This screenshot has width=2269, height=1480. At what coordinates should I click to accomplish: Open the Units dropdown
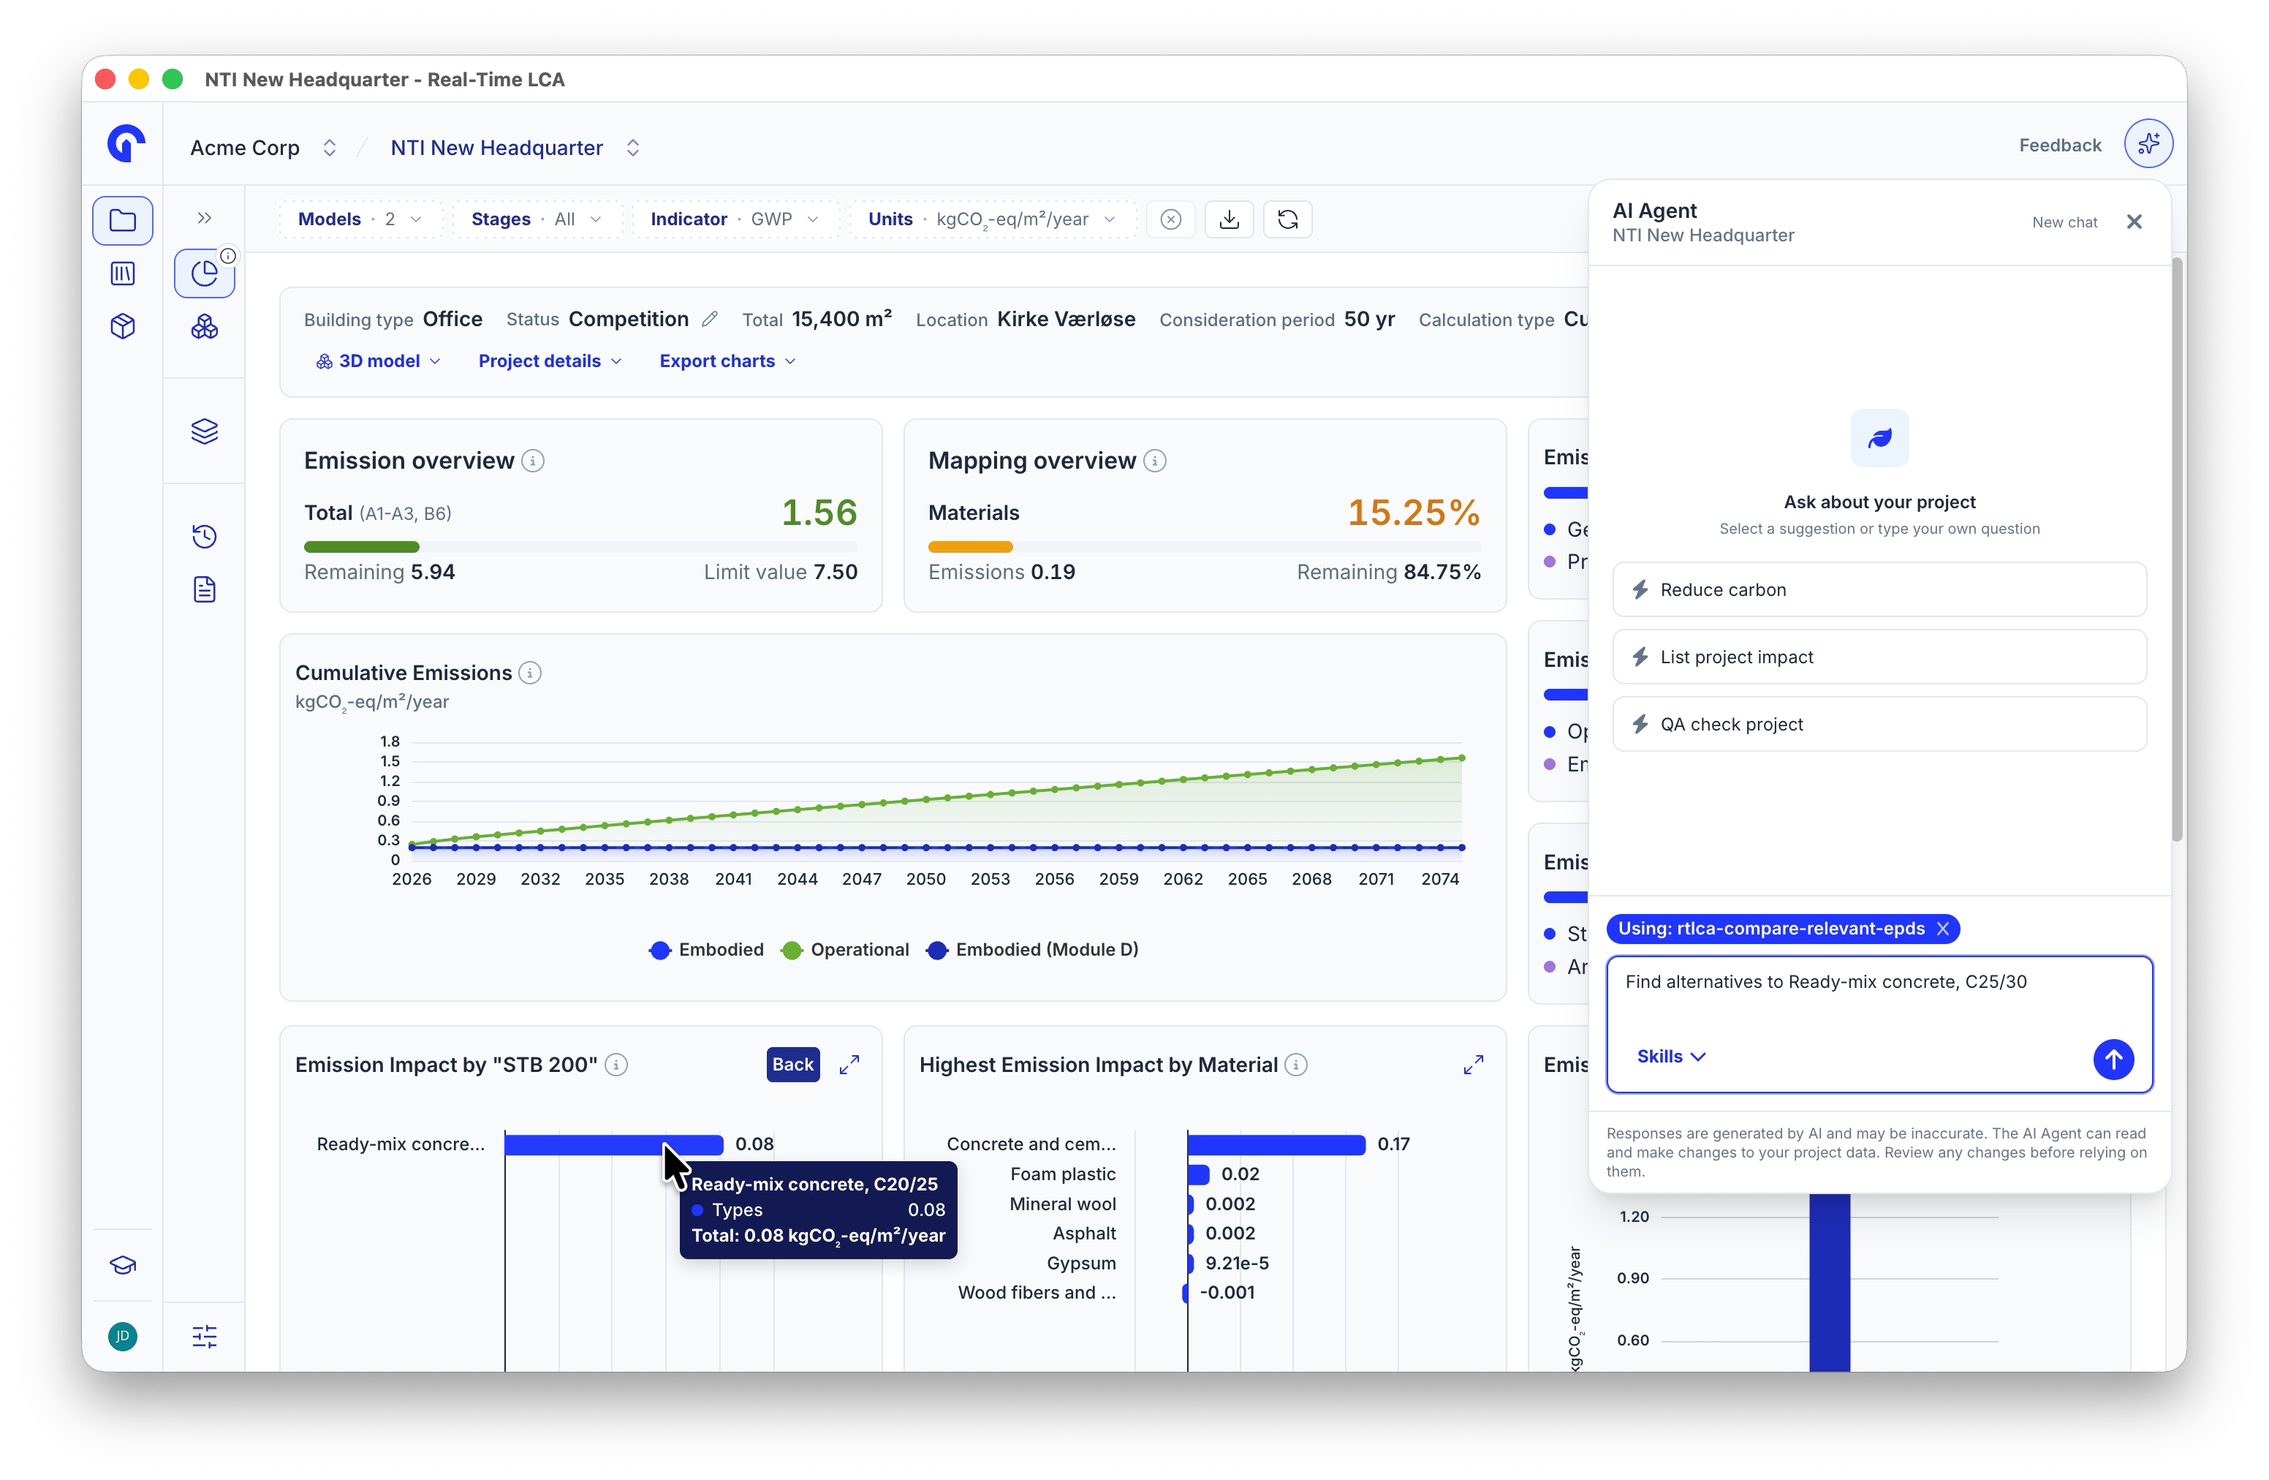tap(993, 219)
